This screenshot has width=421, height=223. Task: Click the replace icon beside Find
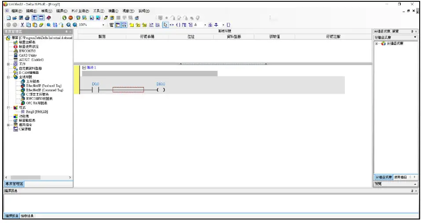tap(55, 25)
